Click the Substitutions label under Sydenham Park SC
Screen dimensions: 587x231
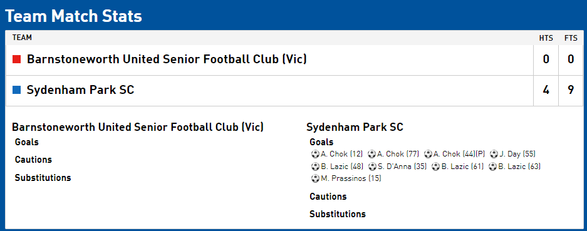[x=337, y=214]
